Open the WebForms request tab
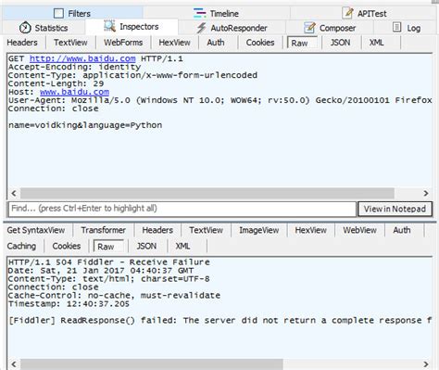The image size is (439, 370). coord(123,43)
